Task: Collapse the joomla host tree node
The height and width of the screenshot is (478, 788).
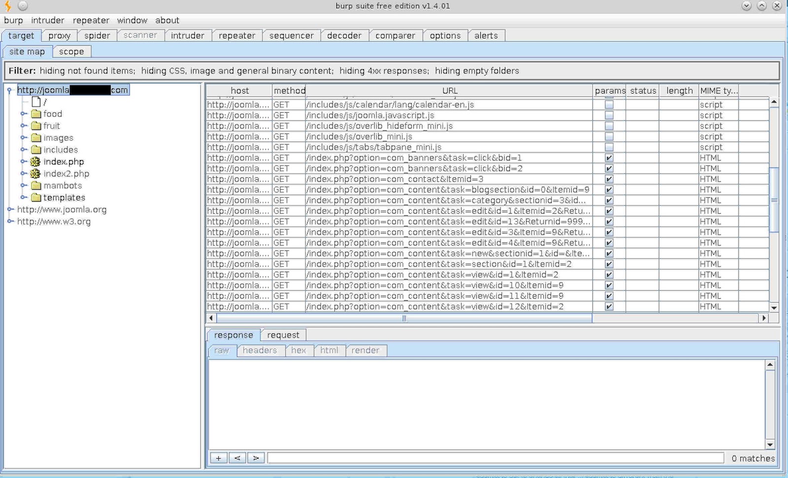Action: click(9, 90)
